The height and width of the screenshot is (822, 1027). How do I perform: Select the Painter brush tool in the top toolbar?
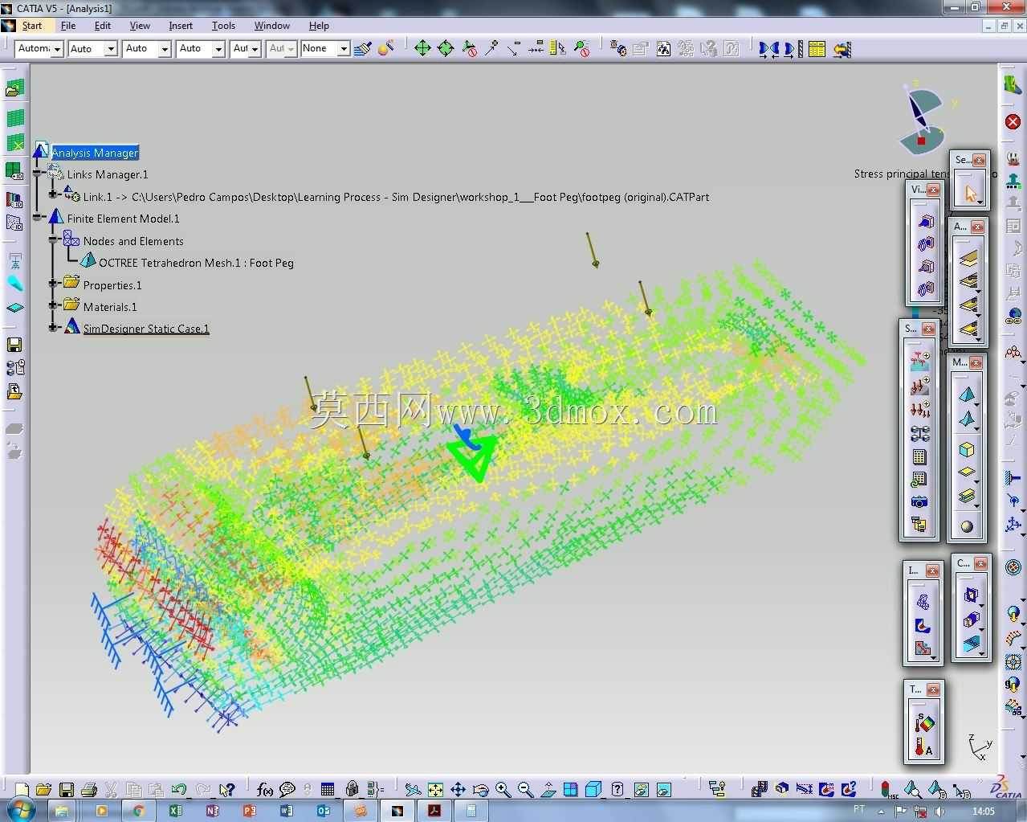tap(363, 49)
